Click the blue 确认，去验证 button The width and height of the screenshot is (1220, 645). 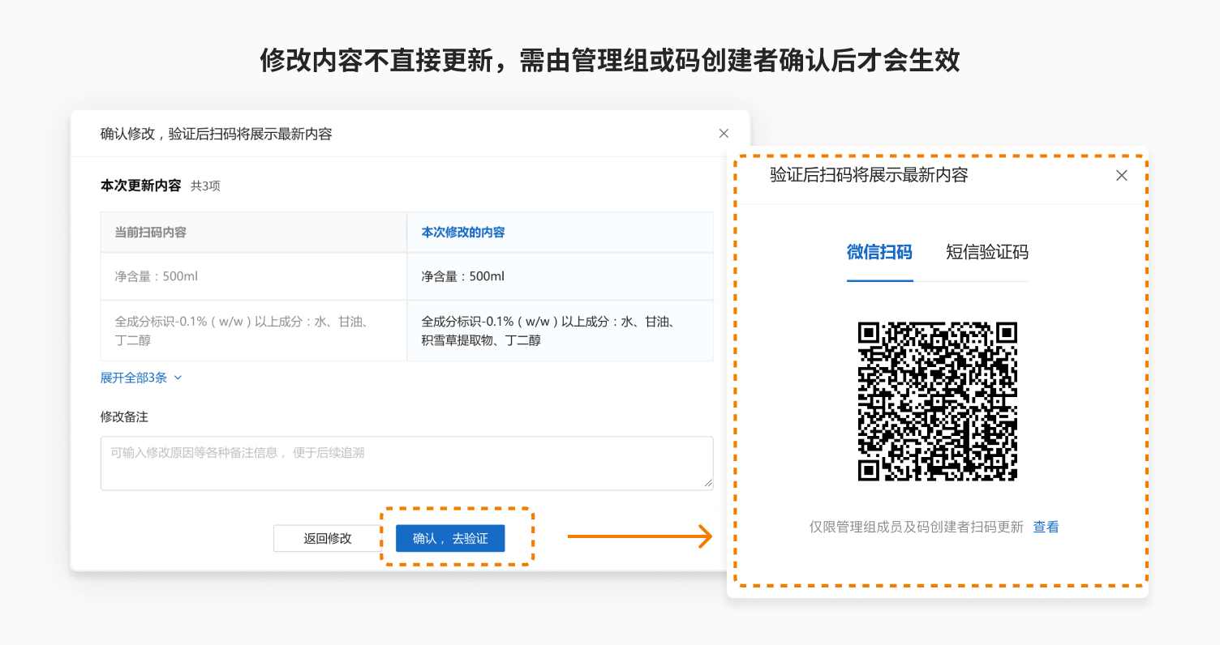click(x=450, y=538)
